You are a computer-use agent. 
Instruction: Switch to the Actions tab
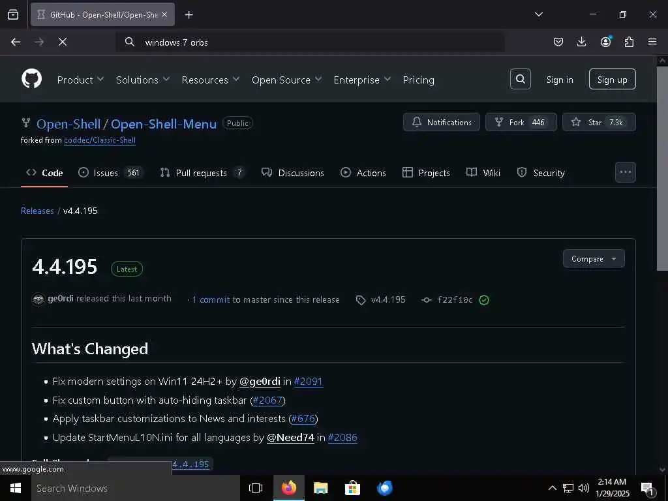pos(363,172)
